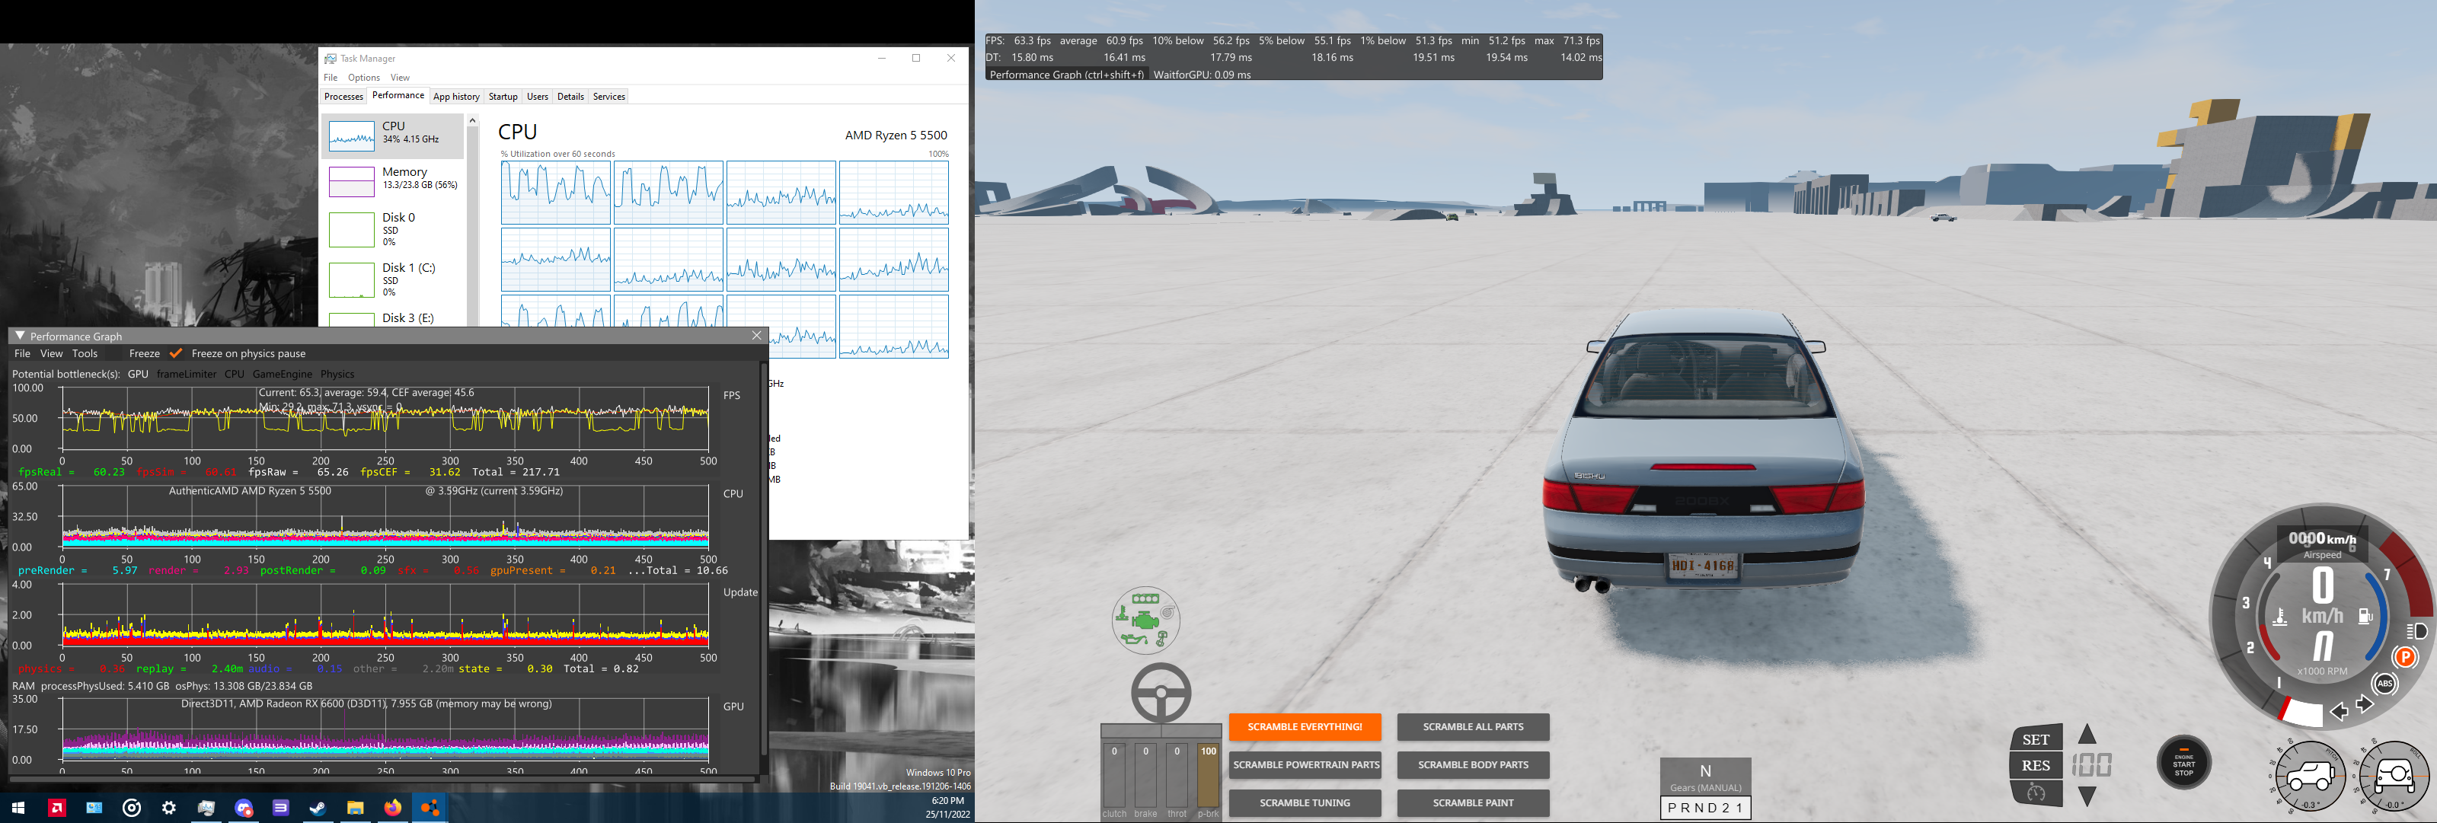Open File Explorer from the taskbar

(x=355, y=808)
